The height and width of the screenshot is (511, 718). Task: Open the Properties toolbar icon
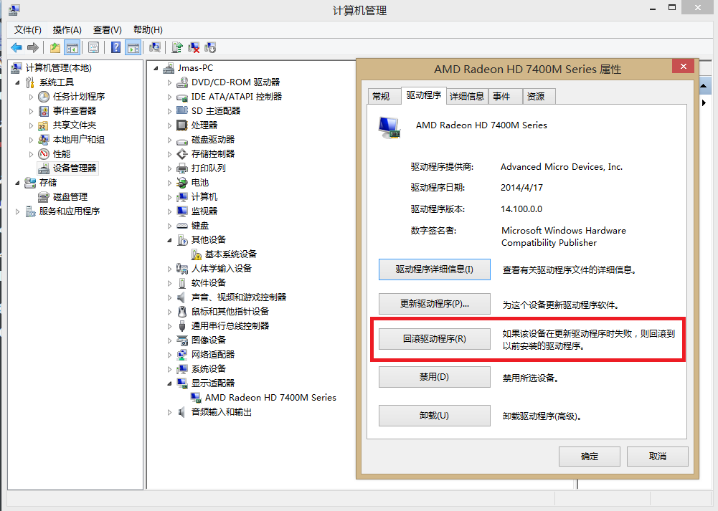(x=93, y=47)
